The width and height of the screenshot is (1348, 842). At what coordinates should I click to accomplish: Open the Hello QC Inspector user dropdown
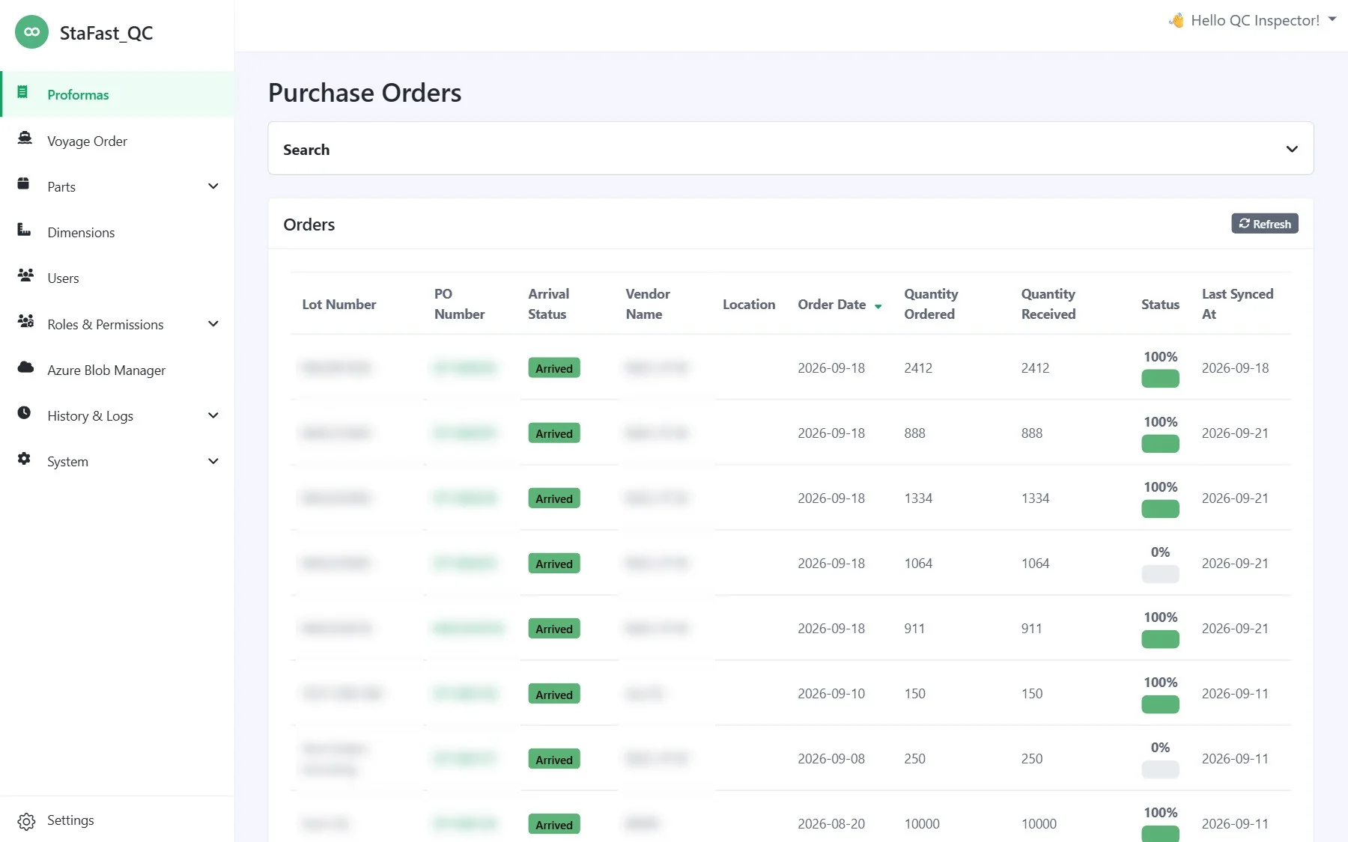(1252, 20)
